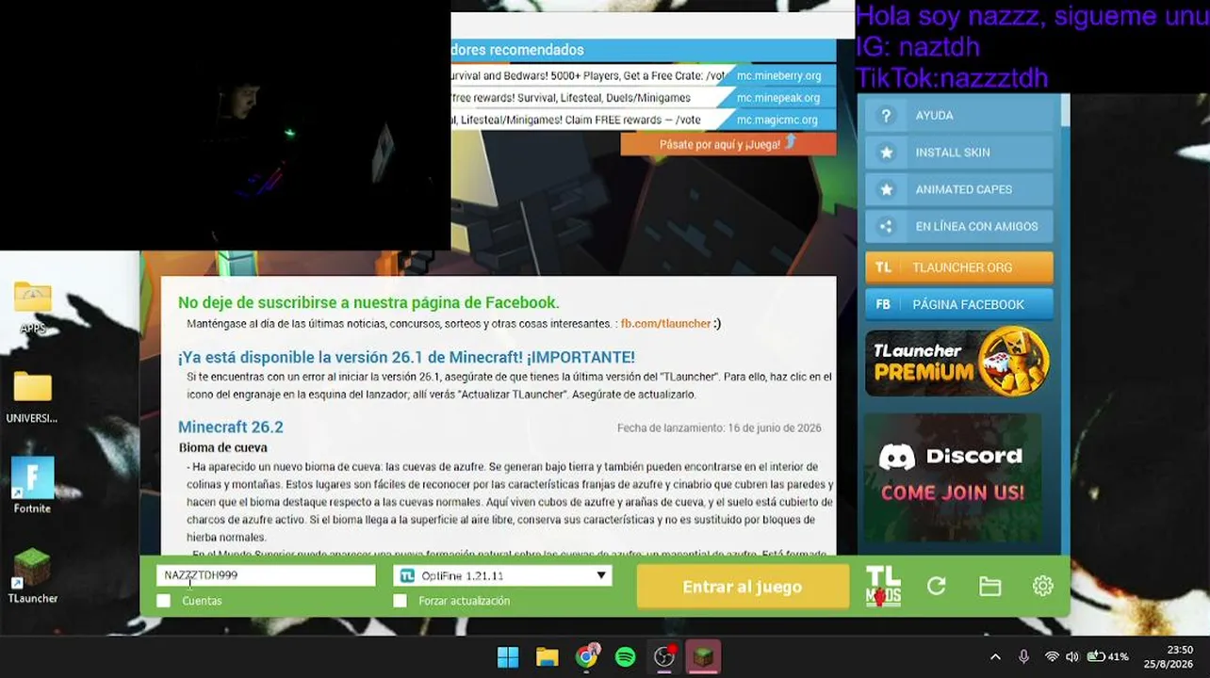This screenshot has height=678, width=1210.
Task: Click the TLauncher taskbar icon
Action: click(703, 656)
